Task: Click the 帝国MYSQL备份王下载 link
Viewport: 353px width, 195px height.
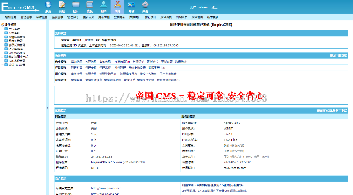Action: (331, 111)
